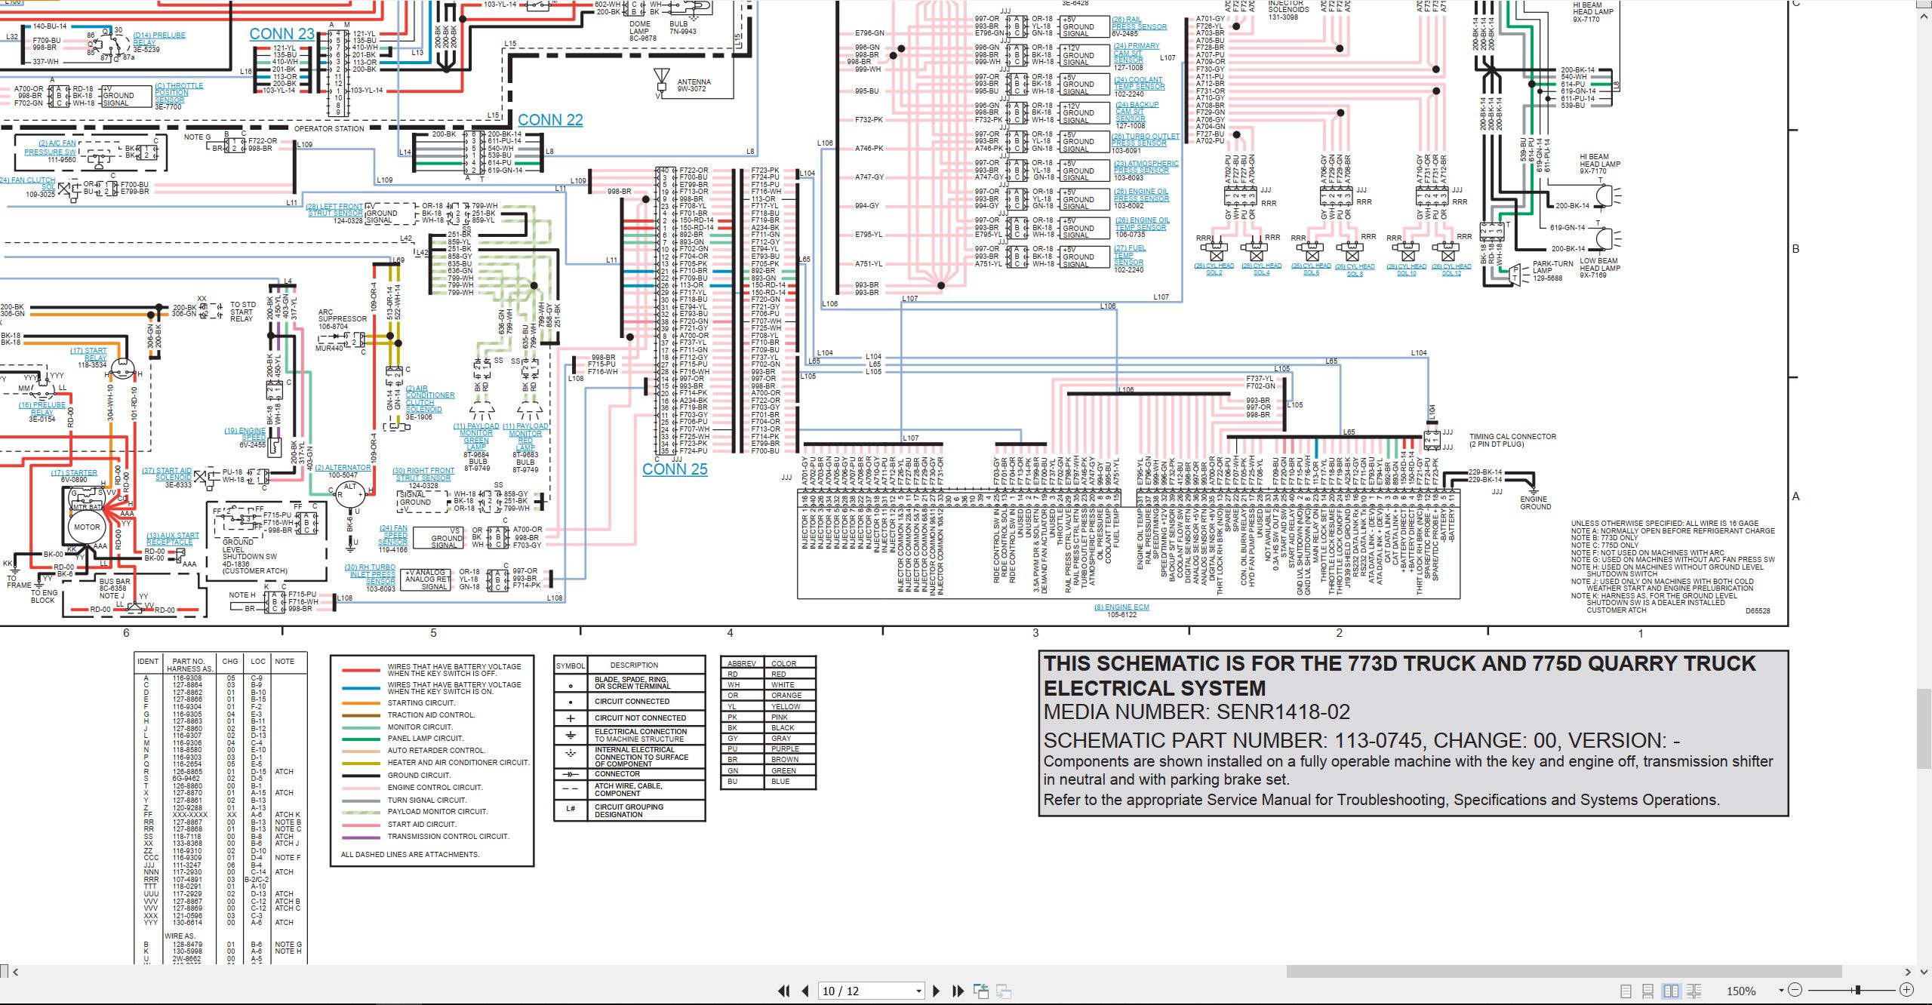Open the CYL HEAD SOL 2 link
The image size is (1932, 1005).
[1214, 269]
